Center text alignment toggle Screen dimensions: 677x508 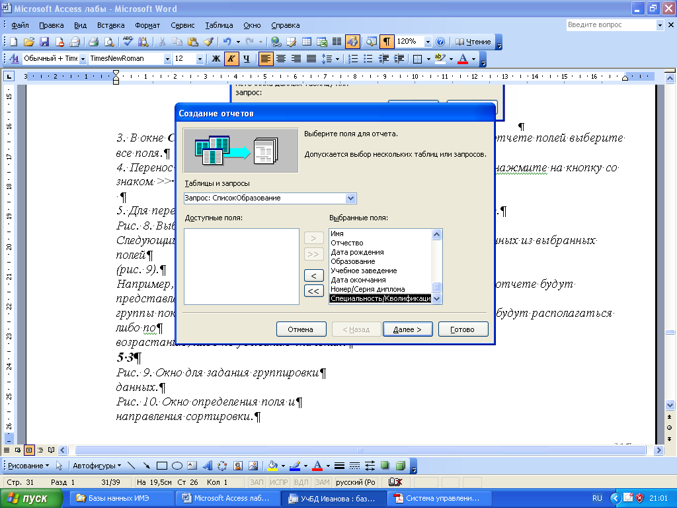point(280,58)
